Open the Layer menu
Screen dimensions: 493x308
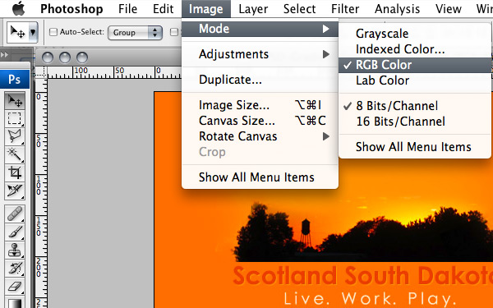(x=253, y=9)
